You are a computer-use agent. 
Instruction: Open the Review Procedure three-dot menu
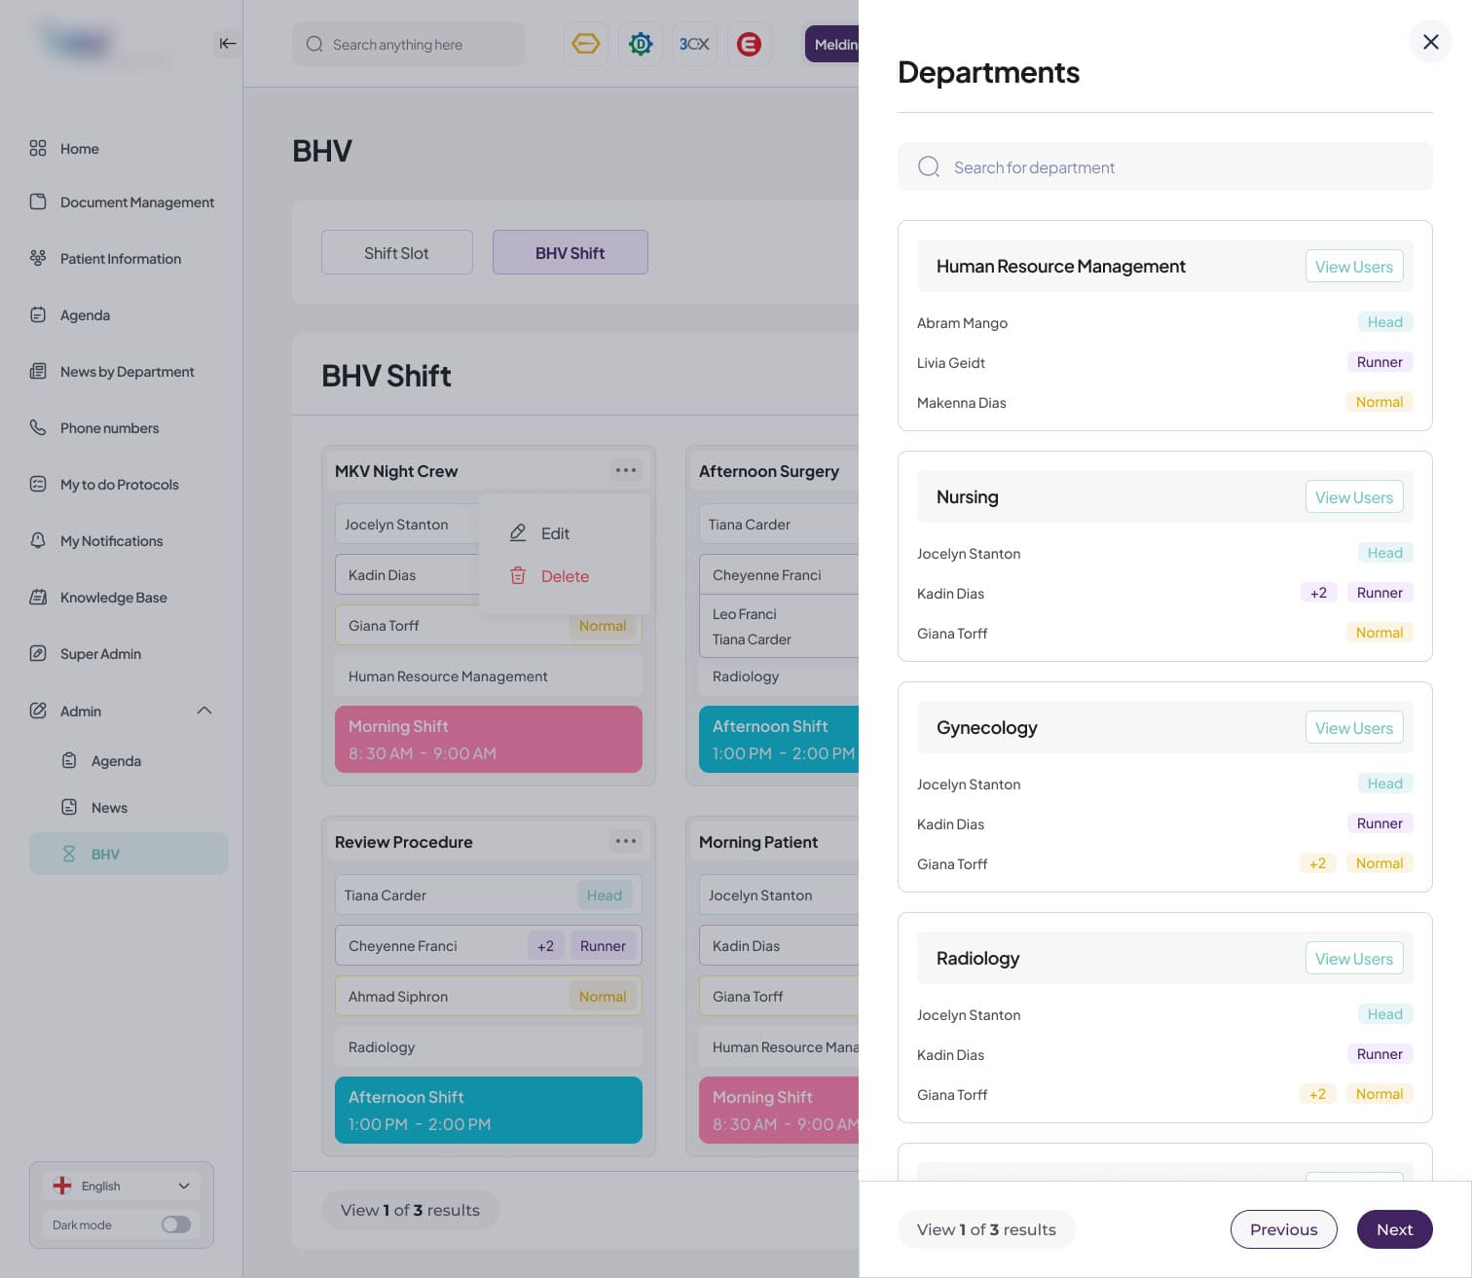coord(625,841)
